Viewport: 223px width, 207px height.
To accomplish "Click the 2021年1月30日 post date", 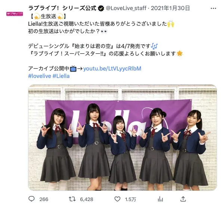I will click(170, 8).
